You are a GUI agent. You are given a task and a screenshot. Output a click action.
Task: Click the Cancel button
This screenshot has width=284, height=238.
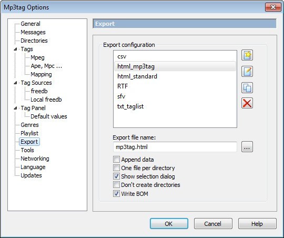tap(213, 224)
